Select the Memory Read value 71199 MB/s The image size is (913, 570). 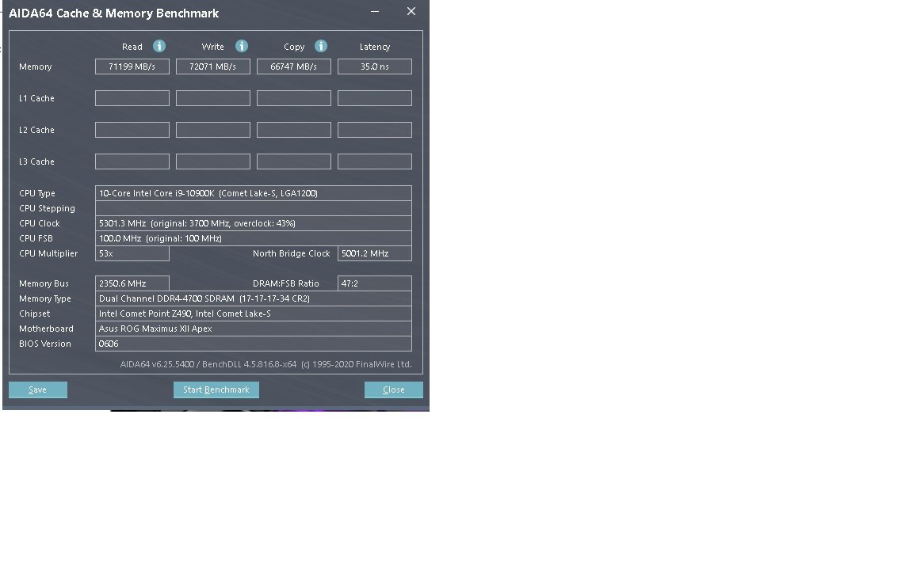click(x=132, y=66)
